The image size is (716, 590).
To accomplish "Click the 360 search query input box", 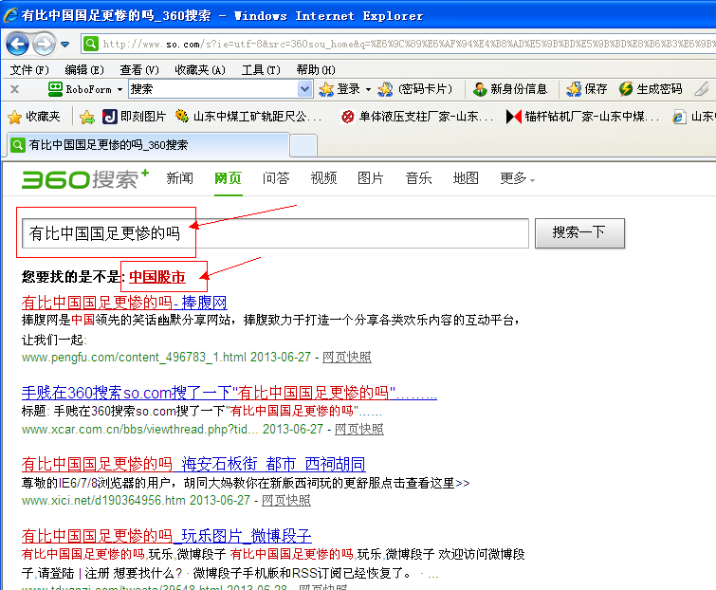I will pos(275,233).
